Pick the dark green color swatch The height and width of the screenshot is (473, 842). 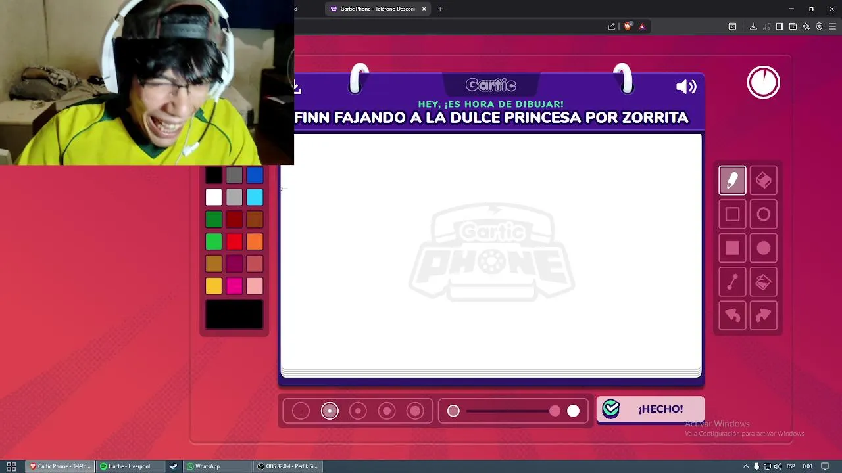click(213, 219)
